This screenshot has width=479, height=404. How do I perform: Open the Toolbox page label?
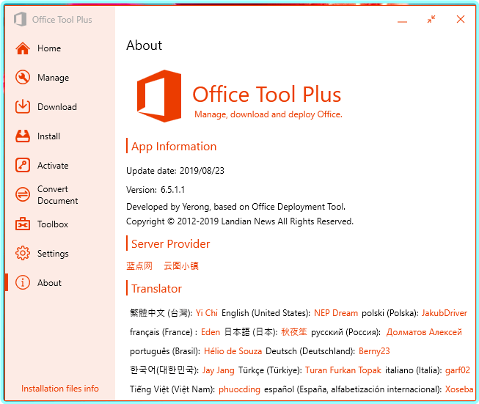[53, 224]
